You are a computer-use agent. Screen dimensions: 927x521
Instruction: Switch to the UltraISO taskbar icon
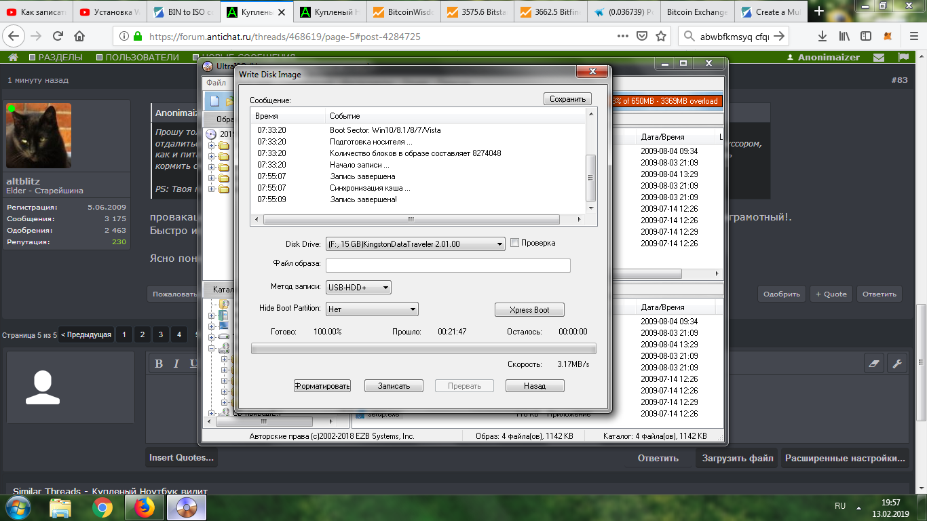pos(186,507)
